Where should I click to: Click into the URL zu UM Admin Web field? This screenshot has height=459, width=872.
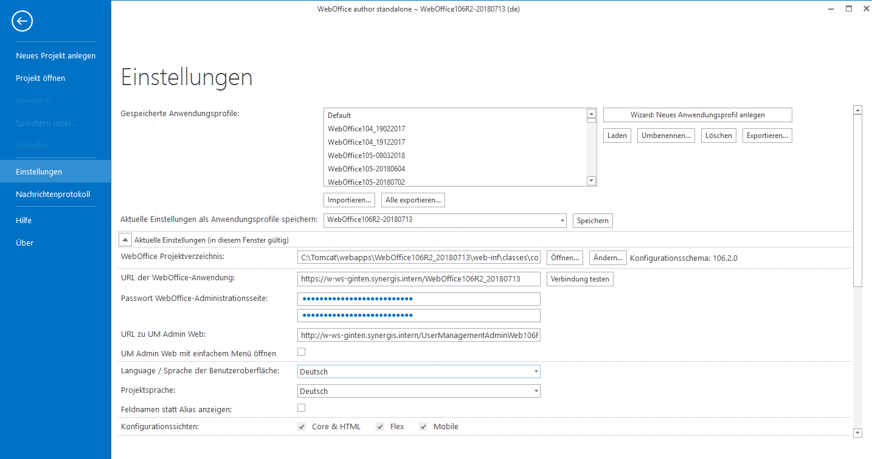(x=418, y=334)
